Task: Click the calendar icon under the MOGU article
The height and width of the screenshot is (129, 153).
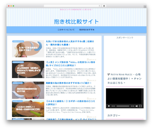Action: 88,80
